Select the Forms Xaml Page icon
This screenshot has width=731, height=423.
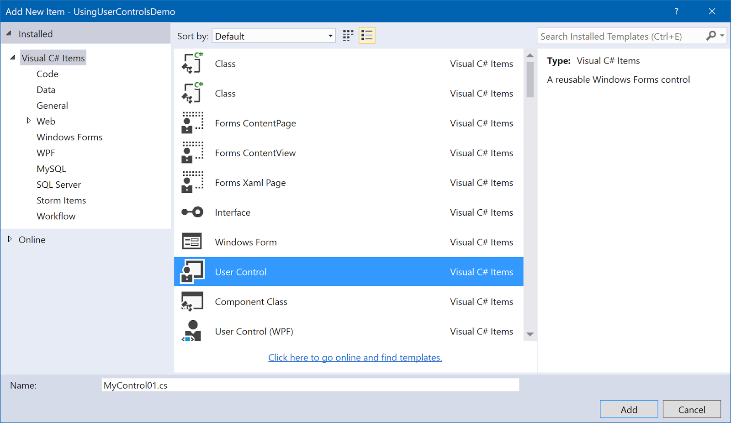[x=191, y=182]
